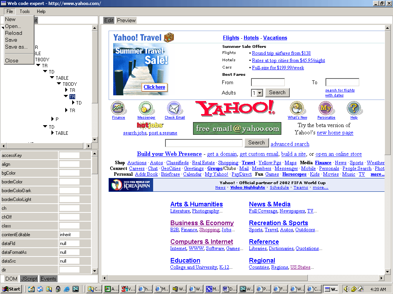
Task: Click the TBODY node under nested TABLE
Action: click(x=70, y=84)
